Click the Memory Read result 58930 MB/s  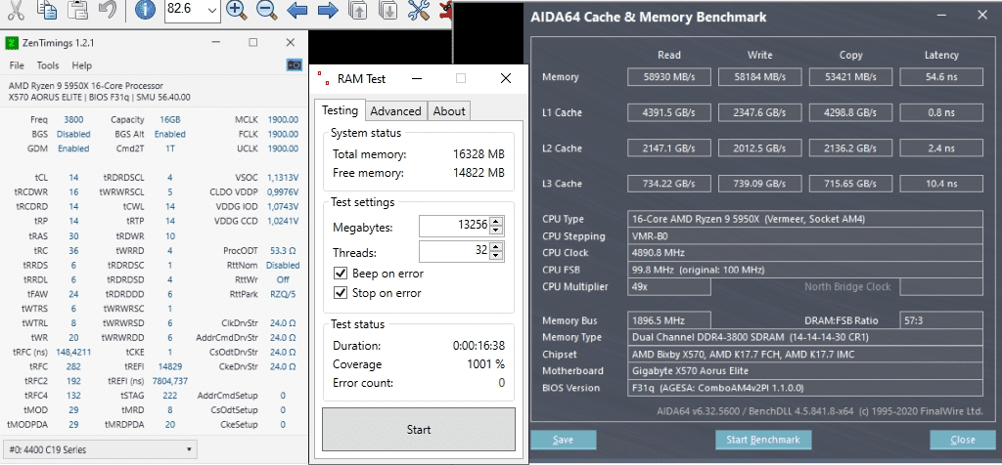pyautogui.click(x=669, y=77)
